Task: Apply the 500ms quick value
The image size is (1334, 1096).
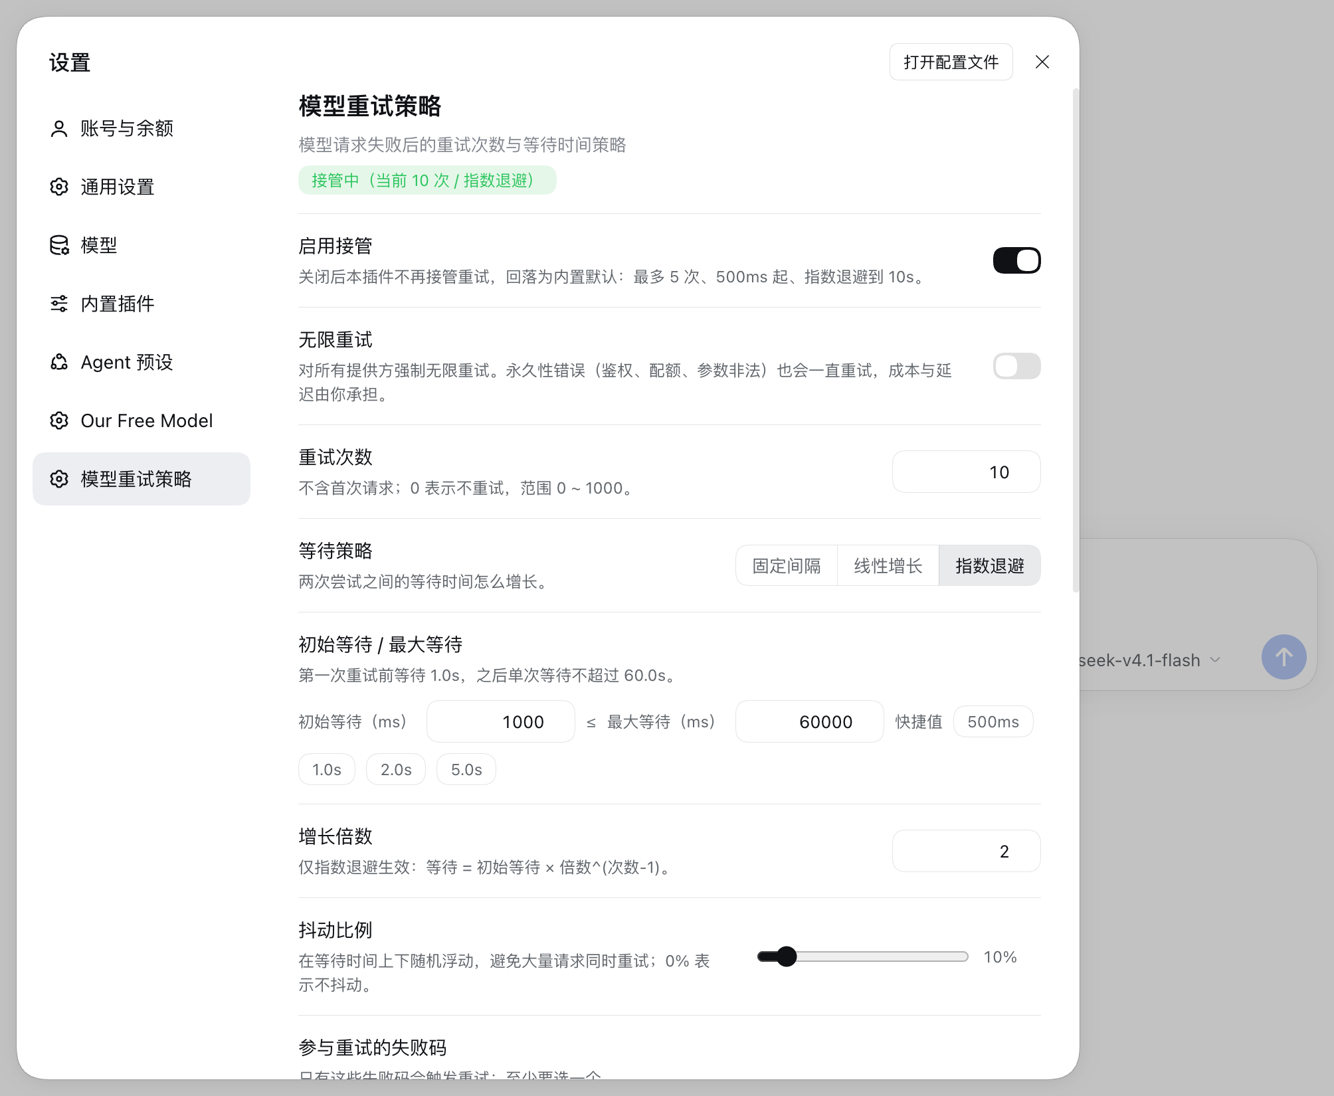Action: 993,721
